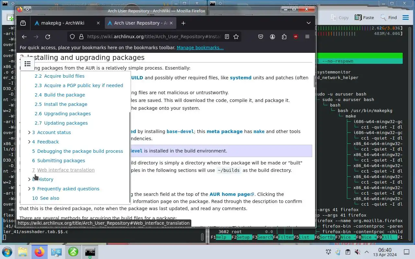Screen dimensions: 415x259
Task: Open the Konsole hamburger menu
Action: coord(406,17)
